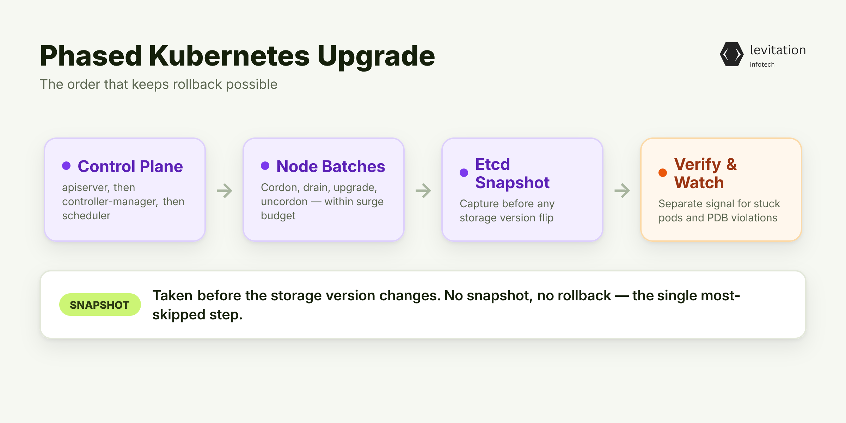Select the Node Batches heading
Viewport: 846px width, 423px height.
pyautogui.click(x=331, y=166)
